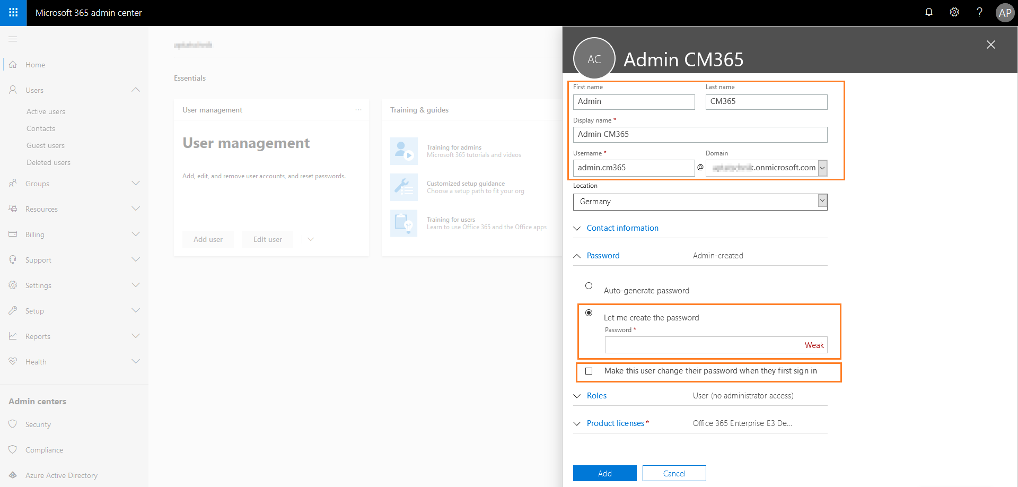1018x487 pixels.
Task: Click the Billing card icon
Action: pyautogui.click(x=13, y=234)
